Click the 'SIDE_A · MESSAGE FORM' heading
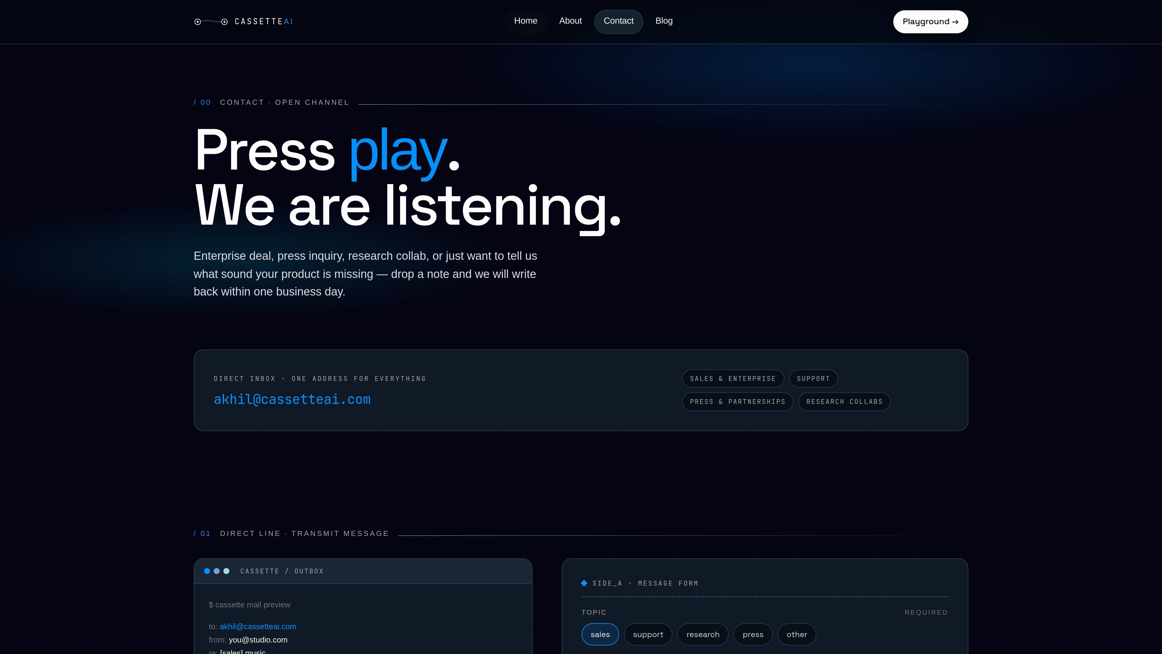 click(645, 583)
